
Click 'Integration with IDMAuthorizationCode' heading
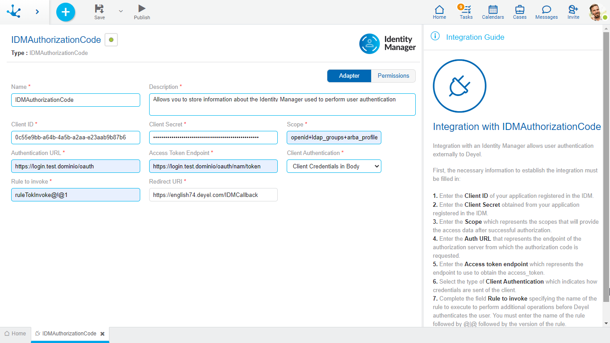[517, 127]
